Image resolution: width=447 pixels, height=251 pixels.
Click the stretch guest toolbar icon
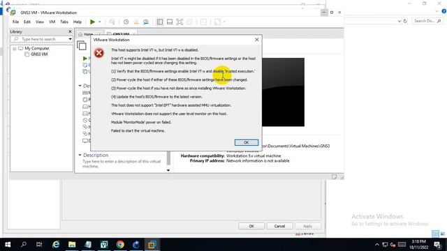pos(217,22)
